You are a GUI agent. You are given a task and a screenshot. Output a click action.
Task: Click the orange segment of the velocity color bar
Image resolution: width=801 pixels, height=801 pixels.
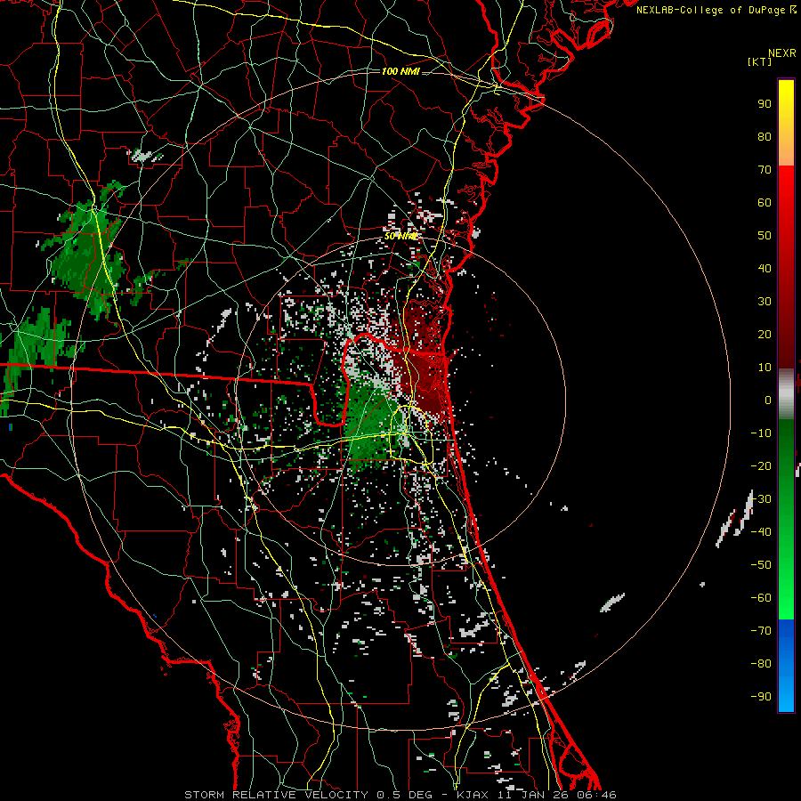(786, 150)
